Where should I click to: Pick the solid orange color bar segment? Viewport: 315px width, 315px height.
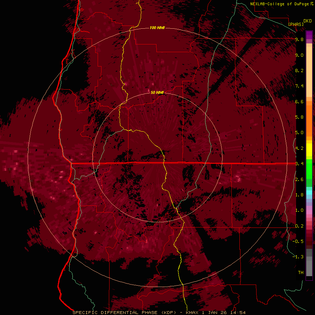[309, 120]
